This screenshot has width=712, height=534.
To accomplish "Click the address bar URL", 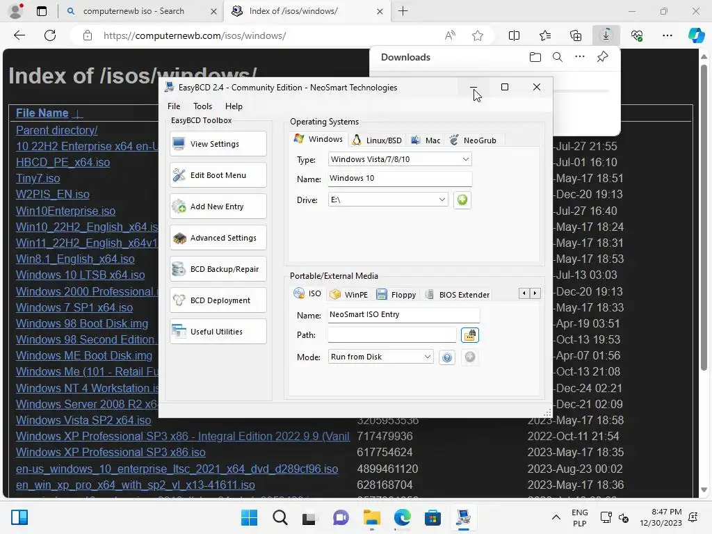I will coord(195,35).
